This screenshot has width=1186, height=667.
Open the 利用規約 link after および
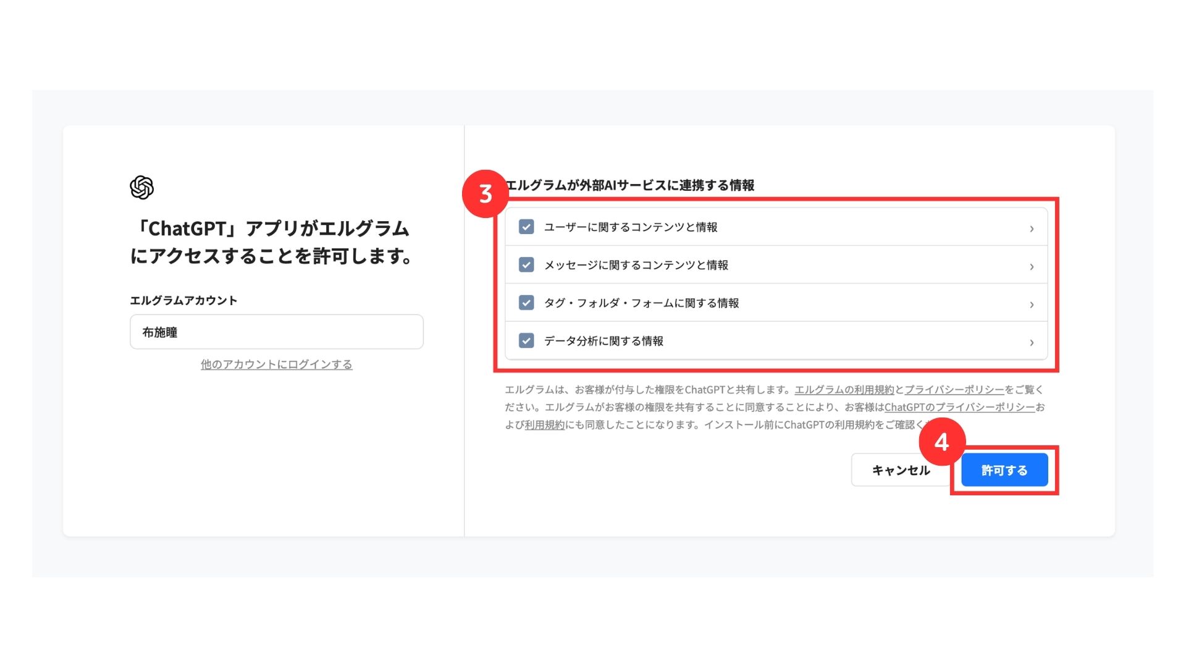click(544, 425)
